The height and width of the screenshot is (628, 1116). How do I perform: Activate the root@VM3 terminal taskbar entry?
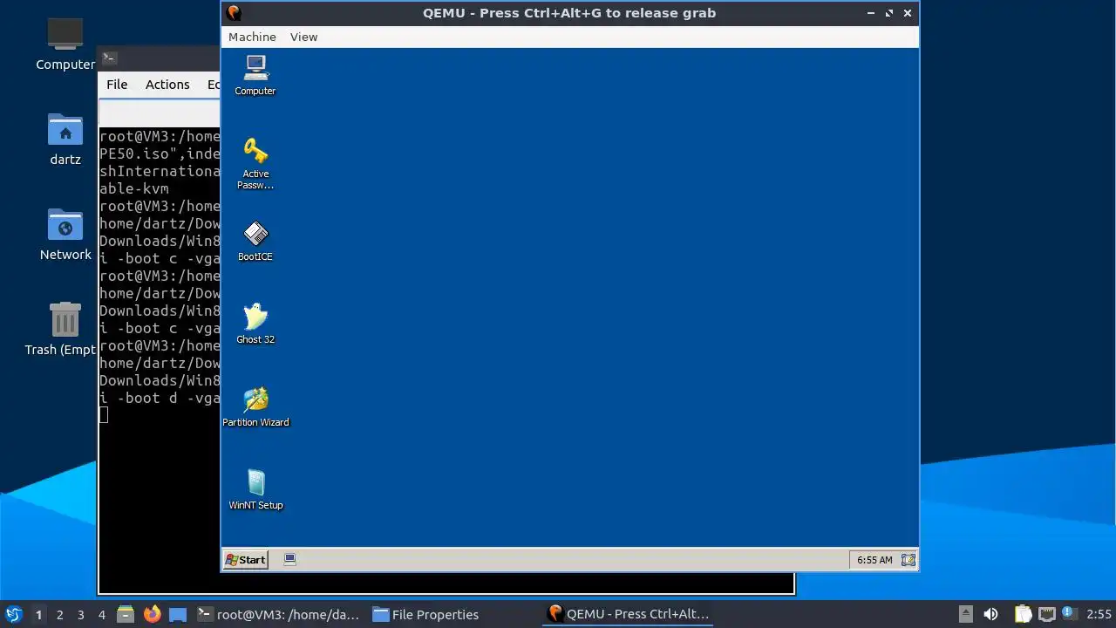coord(278,614)
